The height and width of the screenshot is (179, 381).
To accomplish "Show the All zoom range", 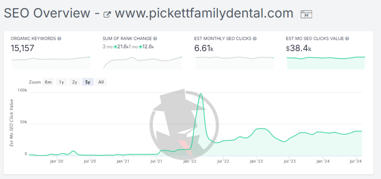I will (x=101, y=82).
